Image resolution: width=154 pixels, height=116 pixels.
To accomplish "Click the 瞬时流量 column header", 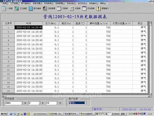I will tap(99, 23).
